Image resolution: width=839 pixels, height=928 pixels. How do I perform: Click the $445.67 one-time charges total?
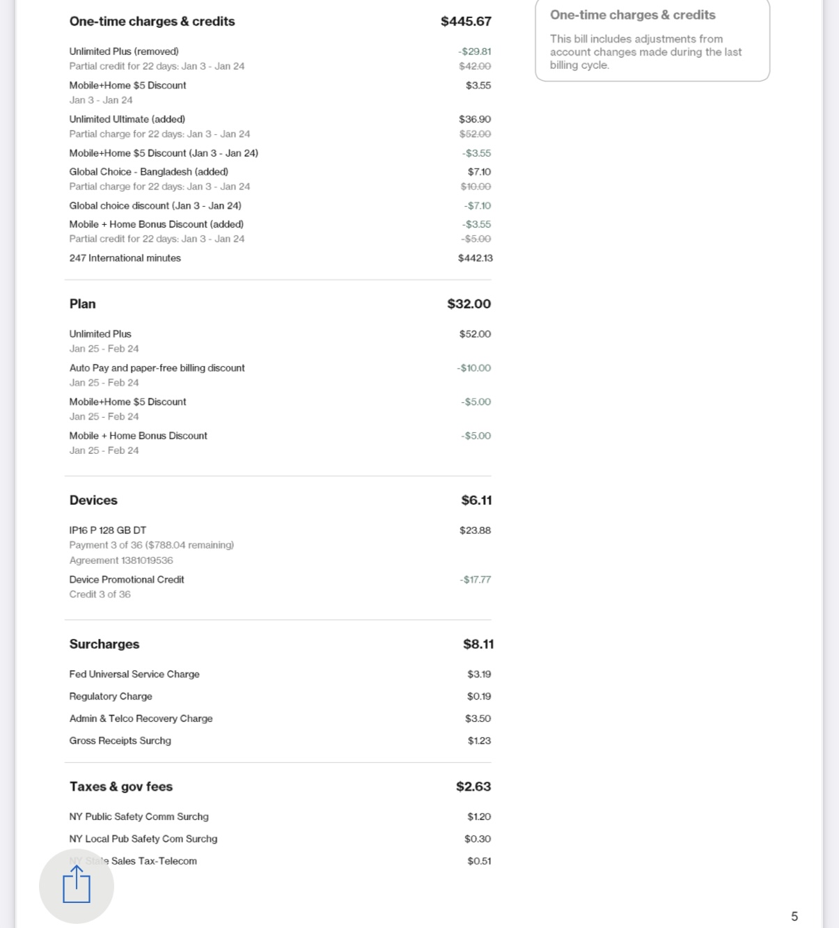(466, 22)
